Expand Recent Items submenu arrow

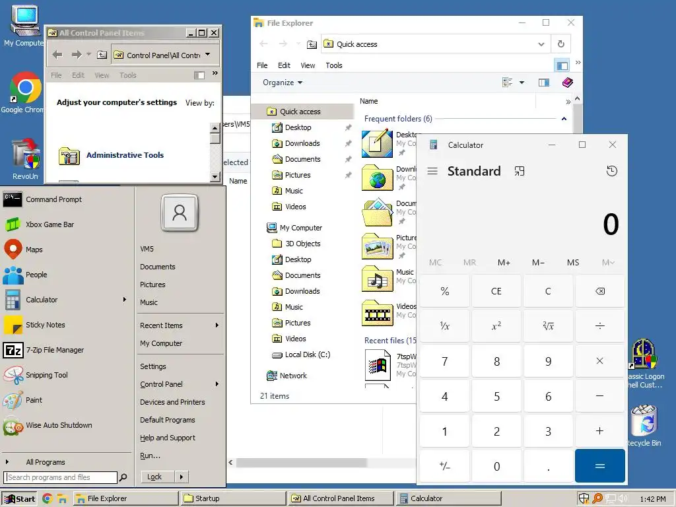click(217, 325)
